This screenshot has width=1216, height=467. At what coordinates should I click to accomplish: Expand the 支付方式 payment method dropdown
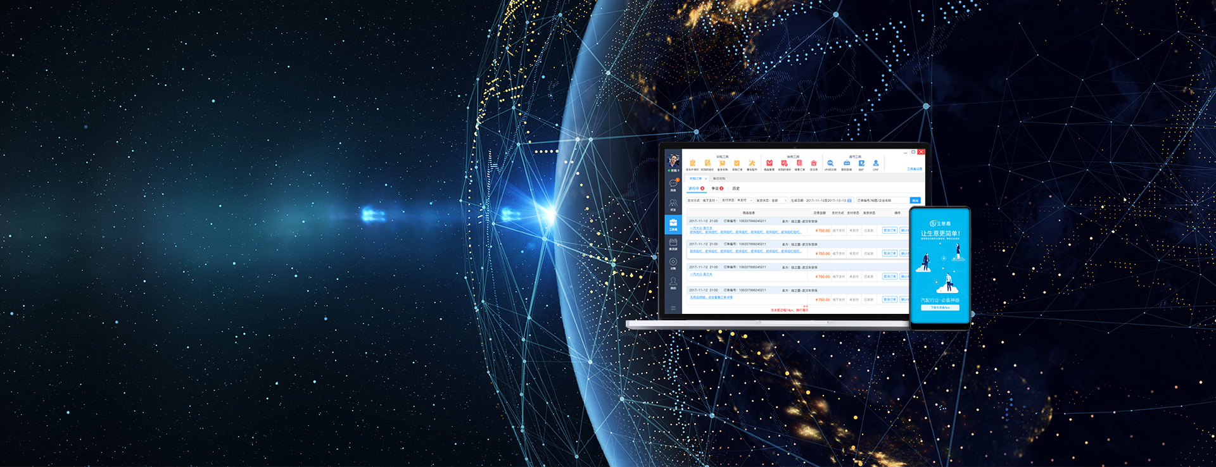(703, 201)
